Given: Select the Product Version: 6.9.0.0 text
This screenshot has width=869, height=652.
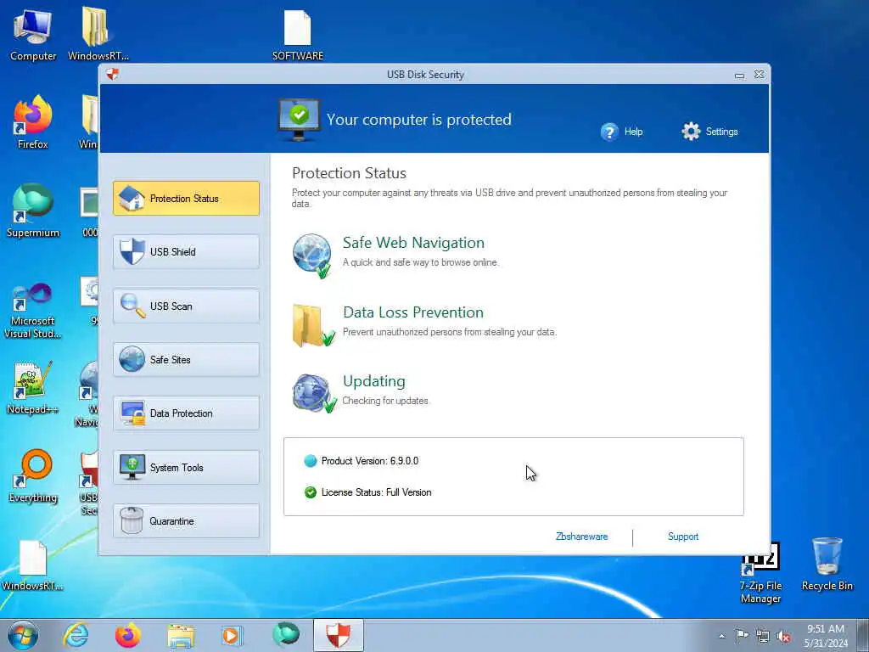Looking at the screenshot, I should 370,461.
